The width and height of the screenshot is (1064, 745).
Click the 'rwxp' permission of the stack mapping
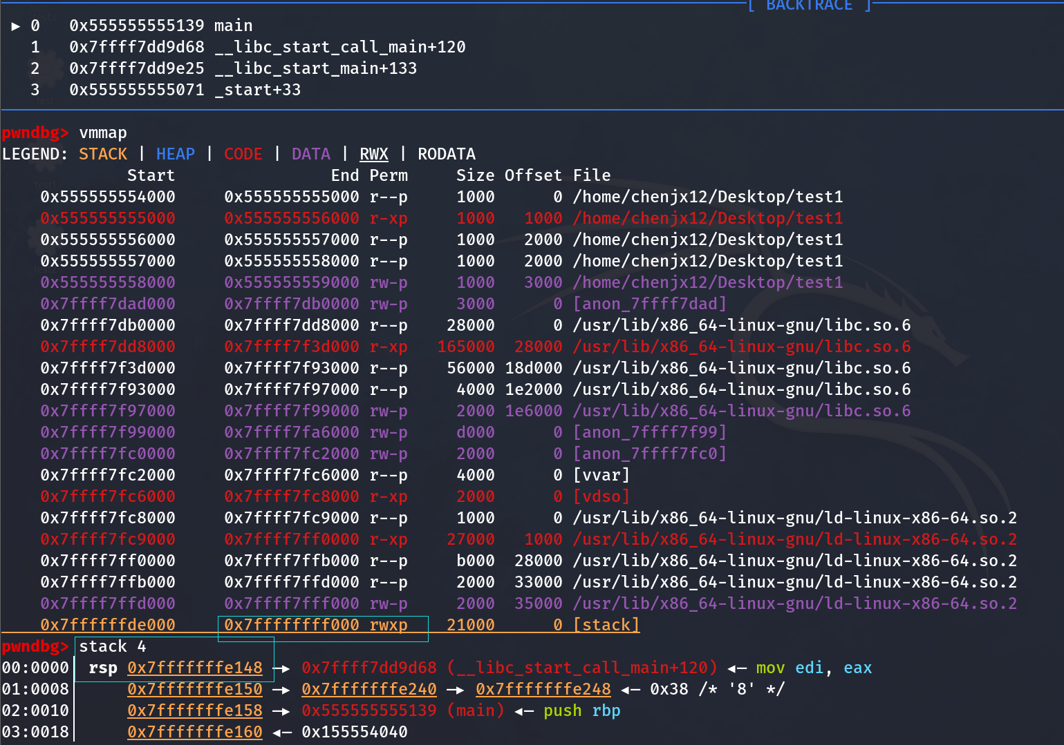point(389,625)
